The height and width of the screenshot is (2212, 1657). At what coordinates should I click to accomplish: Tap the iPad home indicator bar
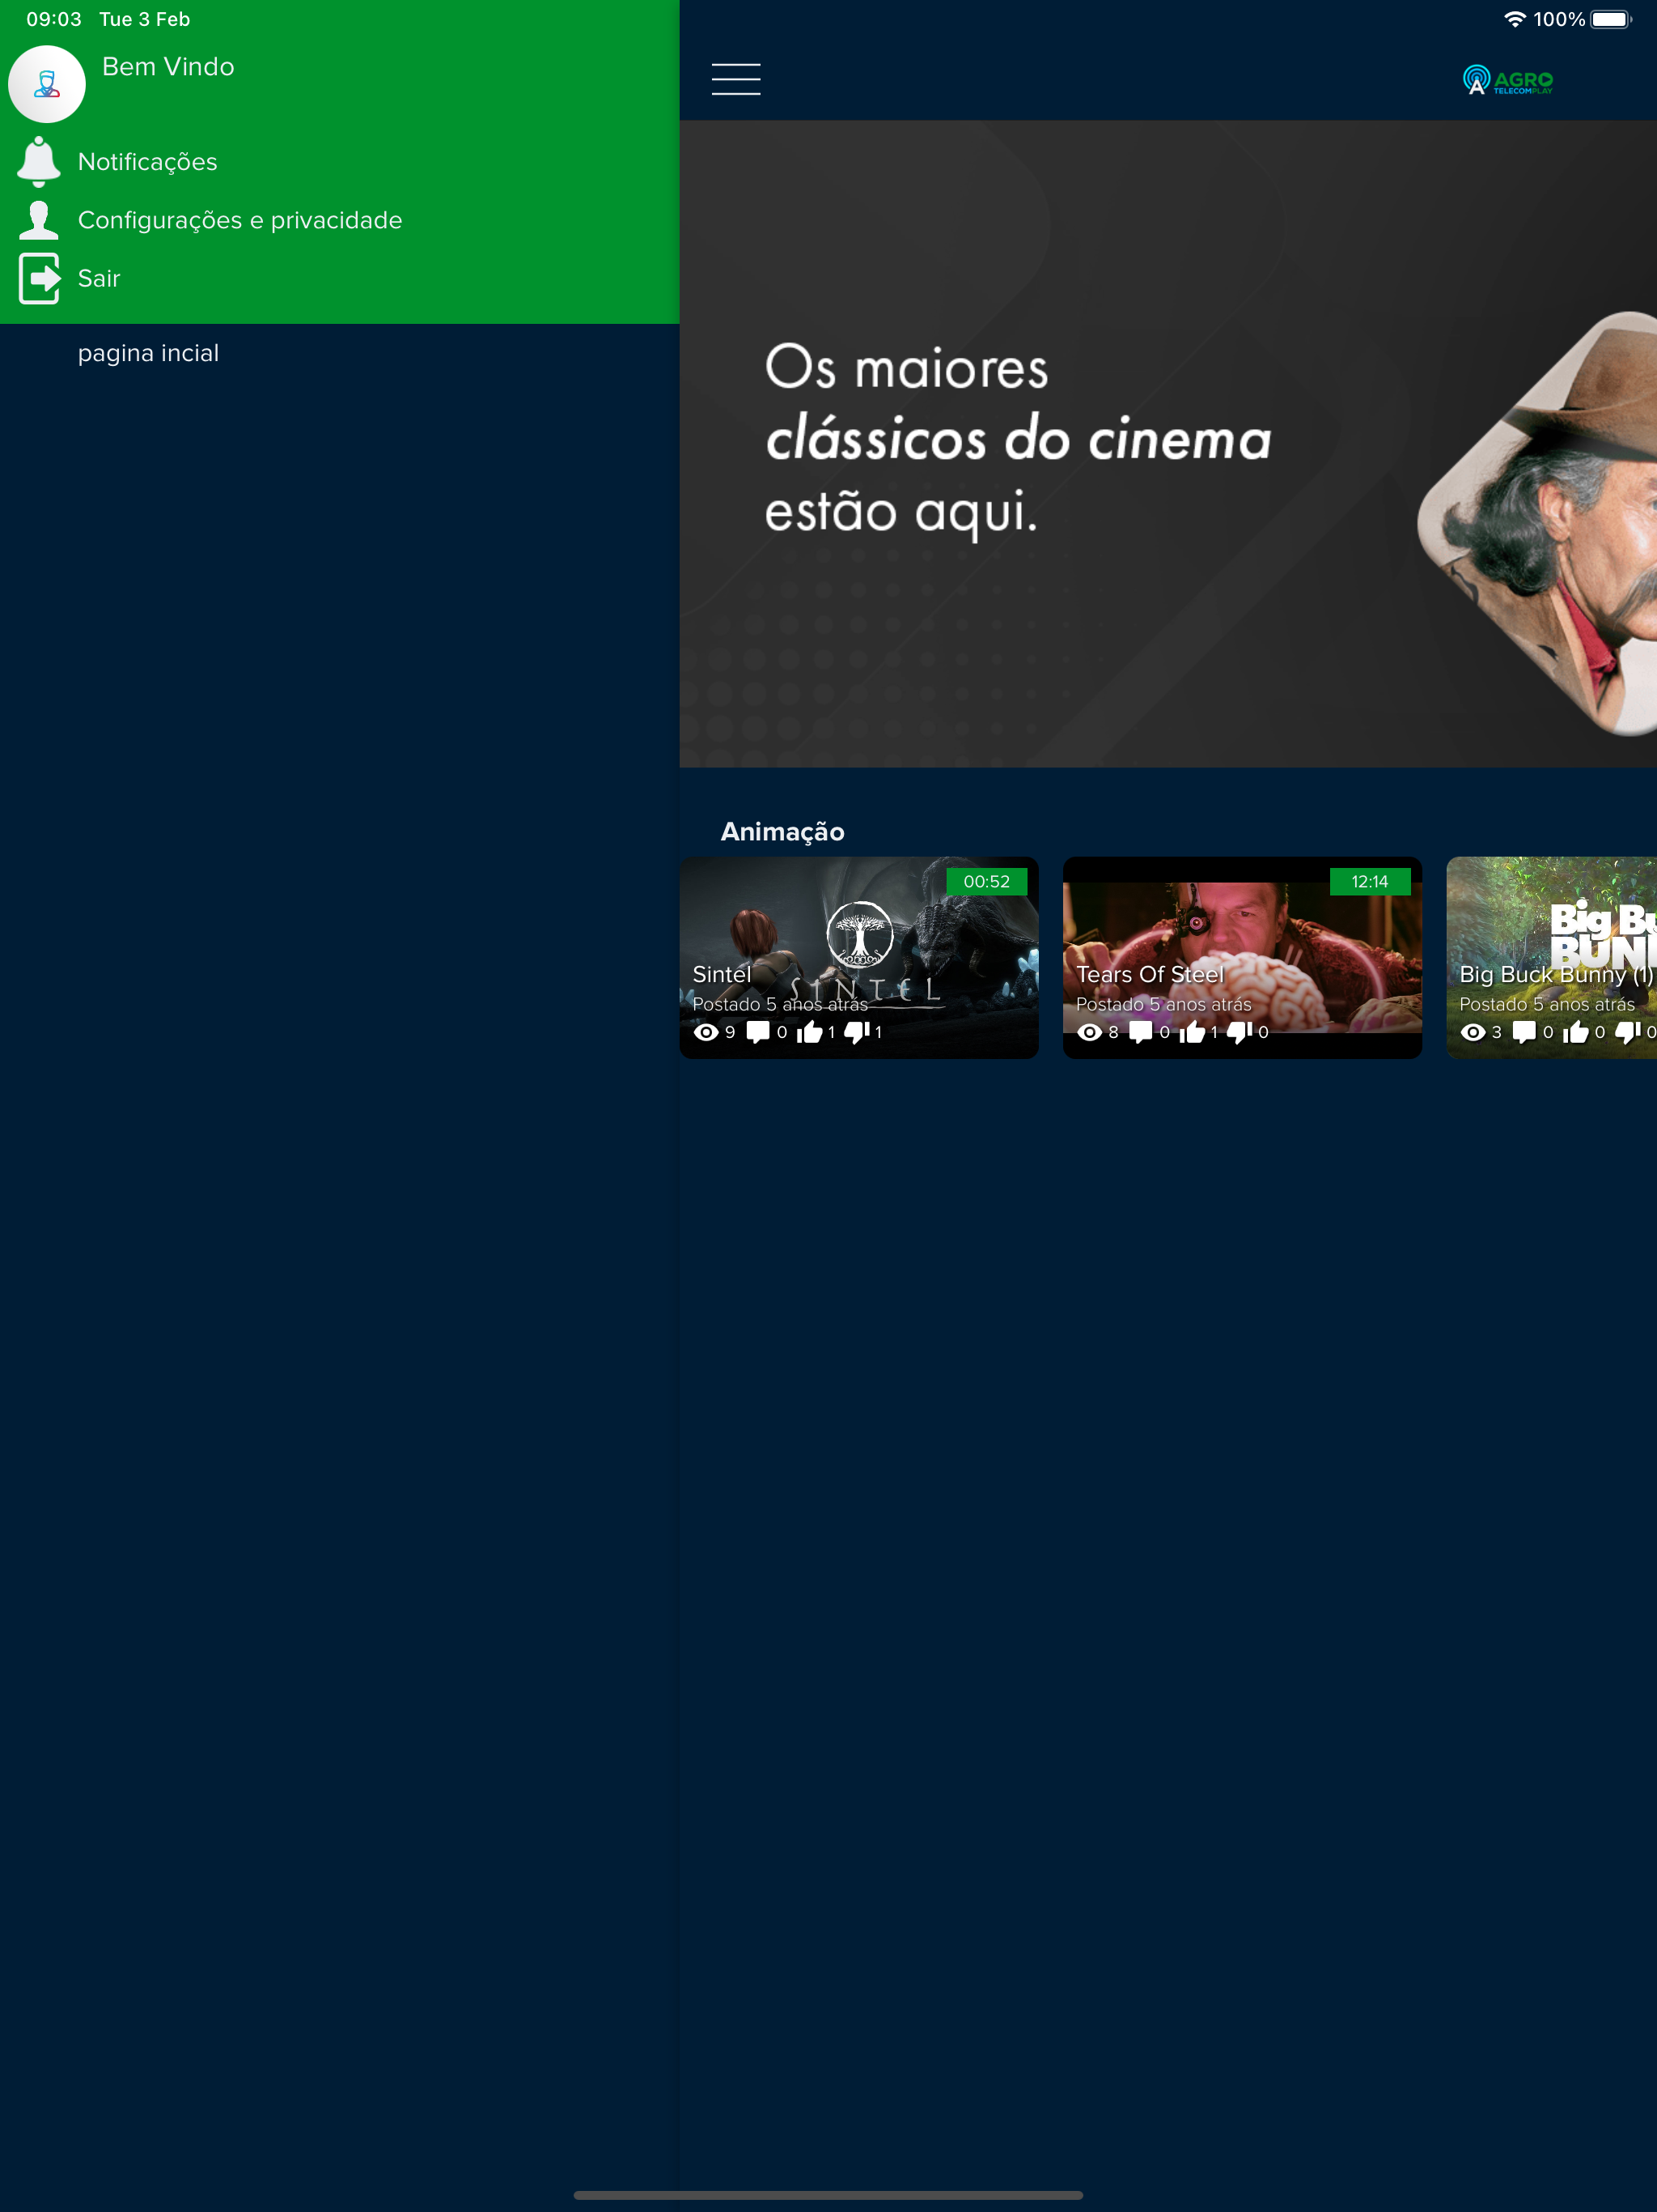[828, 2195]
